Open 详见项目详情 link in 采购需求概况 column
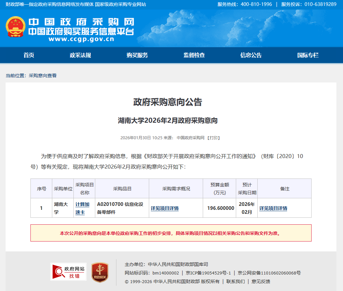The height and width of the screenshot is (291, 343). click(165, 208)
